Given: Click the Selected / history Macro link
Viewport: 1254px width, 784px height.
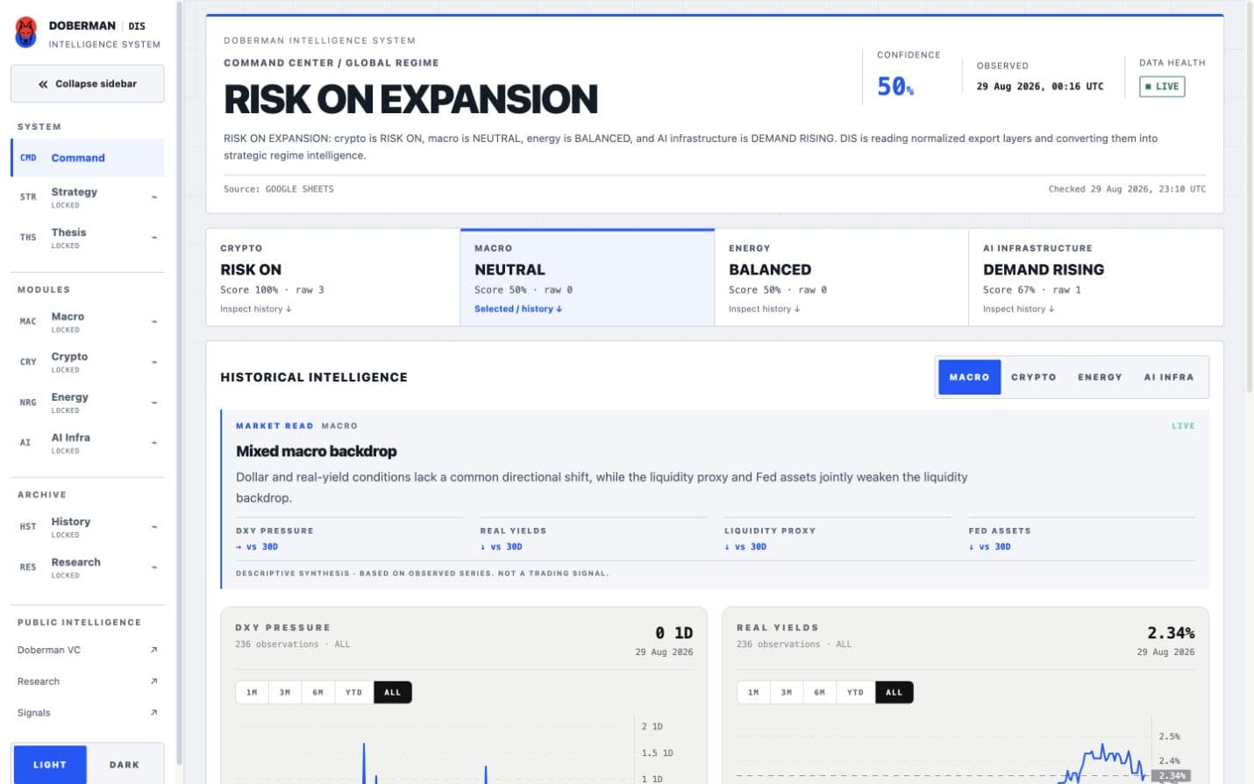Looking at the screenshot, I should tap(518, 309).
